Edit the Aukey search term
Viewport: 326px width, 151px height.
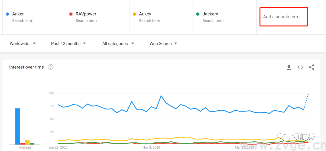click(145, 14)
